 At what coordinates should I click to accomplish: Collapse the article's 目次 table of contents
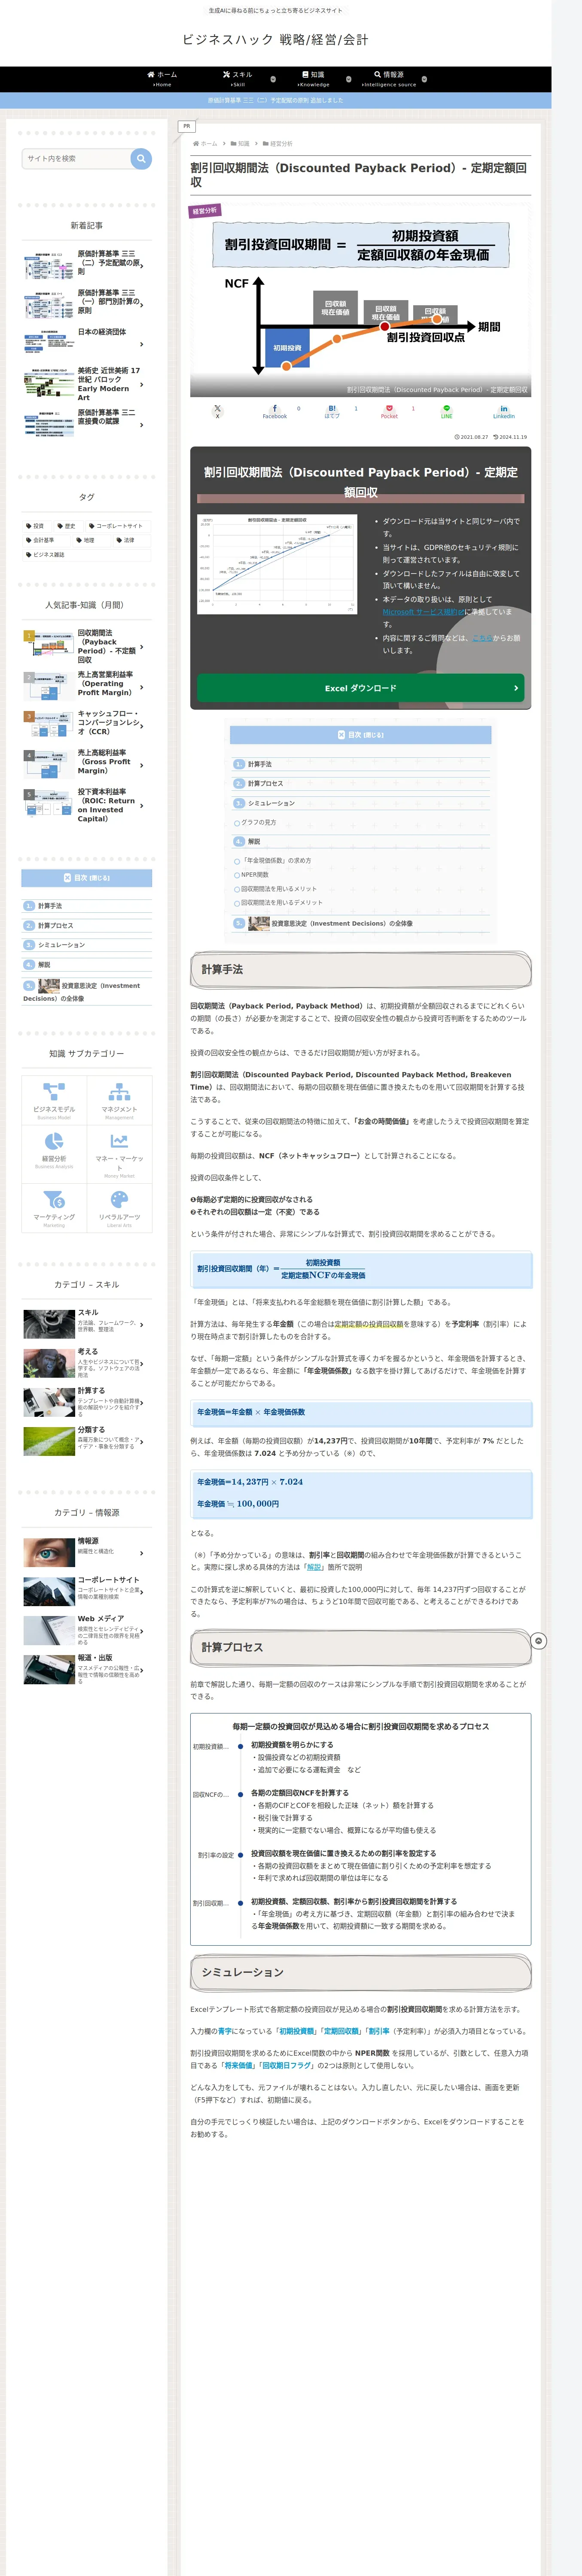point(361,735)
